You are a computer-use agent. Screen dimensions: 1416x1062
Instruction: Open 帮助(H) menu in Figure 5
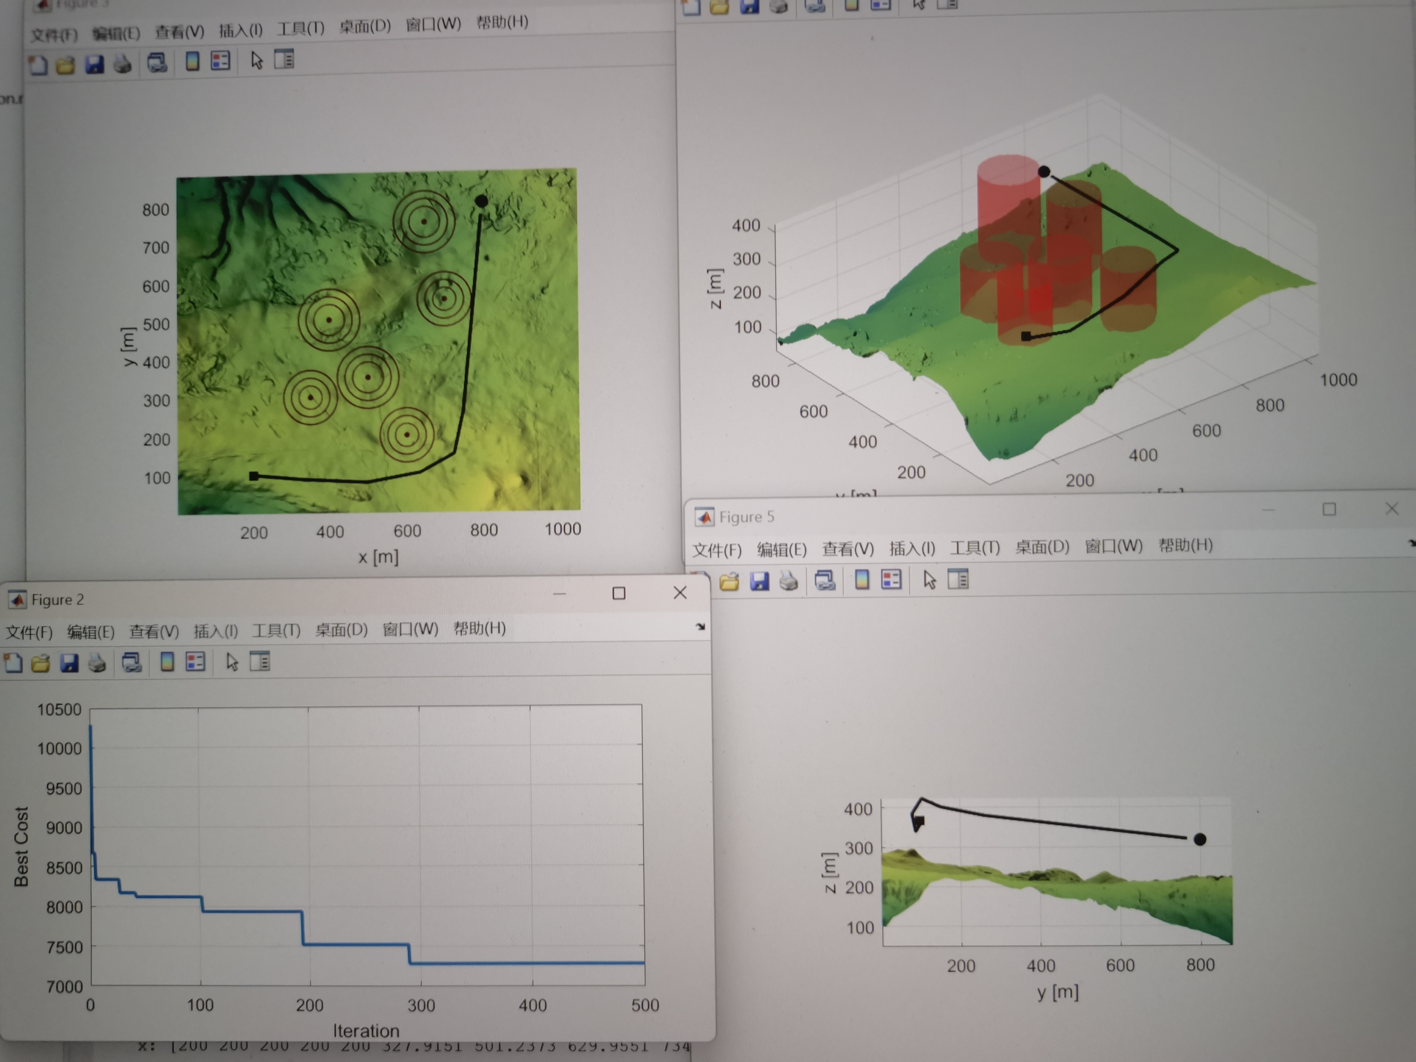tap(1185, 546)
